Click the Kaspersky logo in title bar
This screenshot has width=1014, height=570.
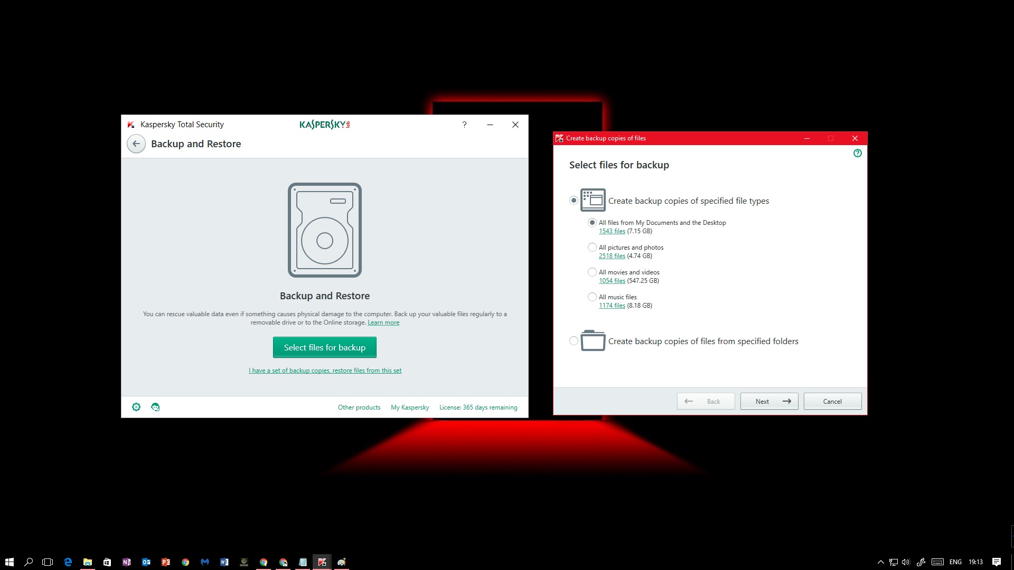(324, 125)
